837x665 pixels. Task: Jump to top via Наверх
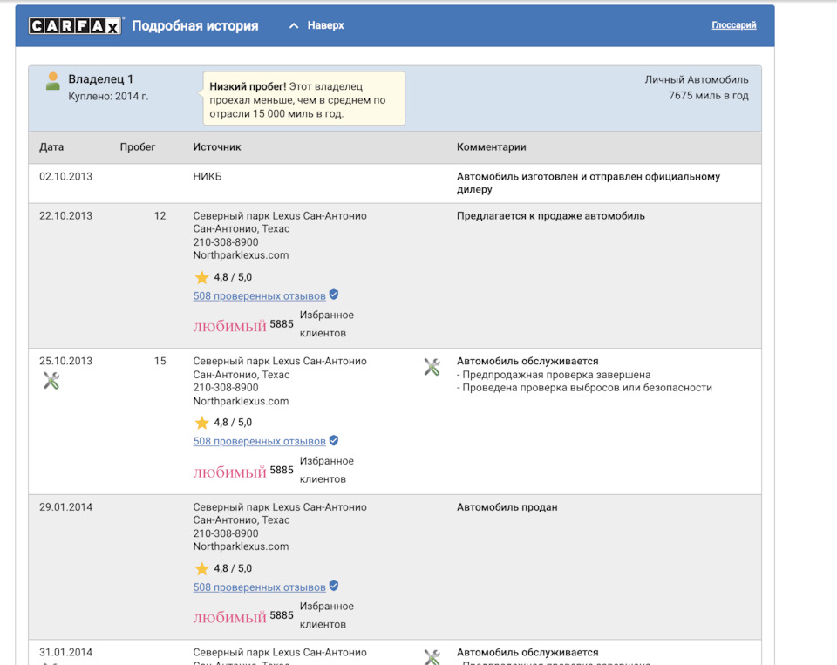(x=325, y=25)
